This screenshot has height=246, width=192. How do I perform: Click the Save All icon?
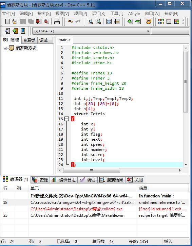pyautogui.click(x=31, y=21)
